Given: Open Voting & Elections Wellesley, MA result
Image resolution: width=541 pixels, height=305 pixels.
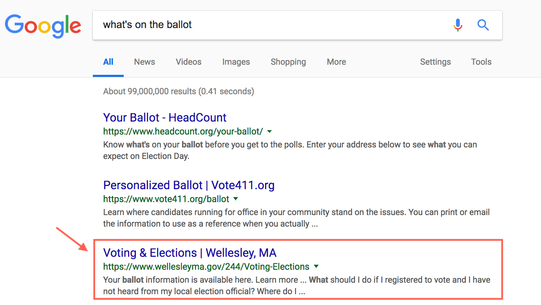Looking at the screenshot, I should tap(190, 253).
